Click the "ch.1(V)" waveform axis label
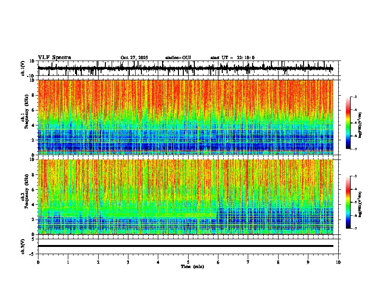 pyautogui.click(x=23, y=68)
